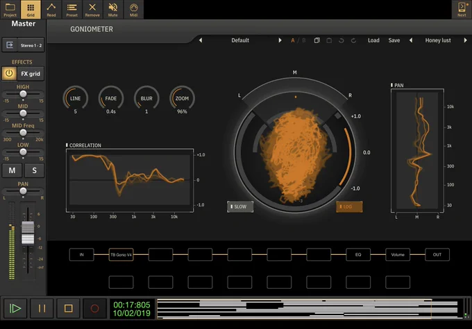Toggle the S solo button
Screen dimensions: 472x329
[34, 170]
